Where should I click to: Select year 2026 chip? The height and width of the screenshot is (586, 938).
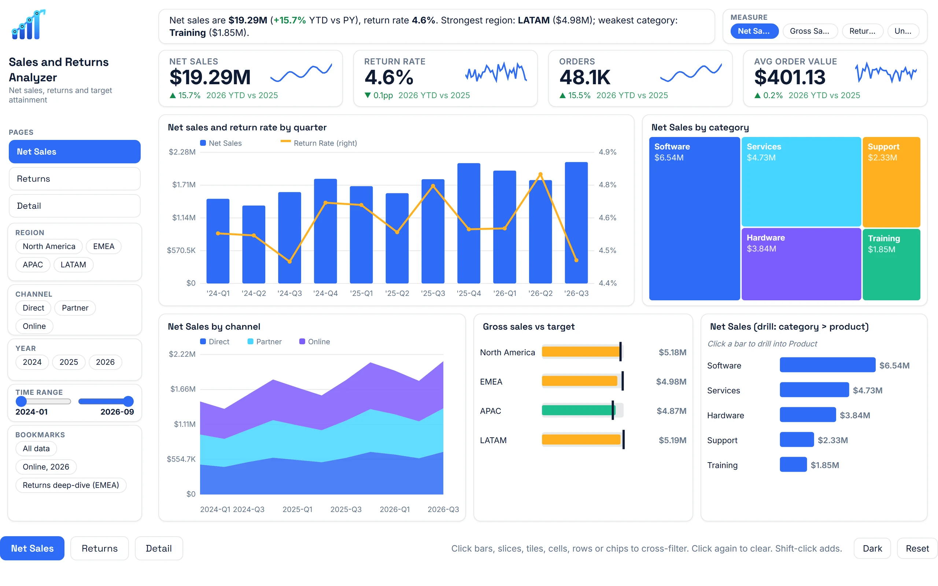(105, 362)
